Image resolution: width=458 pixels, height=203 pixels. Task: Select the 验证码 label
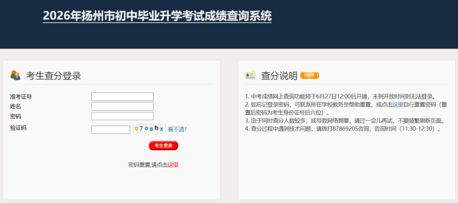click(18, 128)
